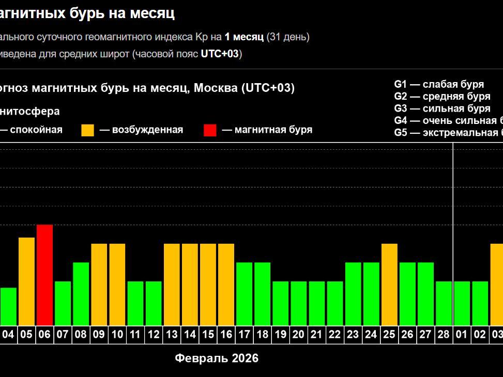
Task: Click the chart title mentioning Москва (UTC+03)
Action: 147,88
